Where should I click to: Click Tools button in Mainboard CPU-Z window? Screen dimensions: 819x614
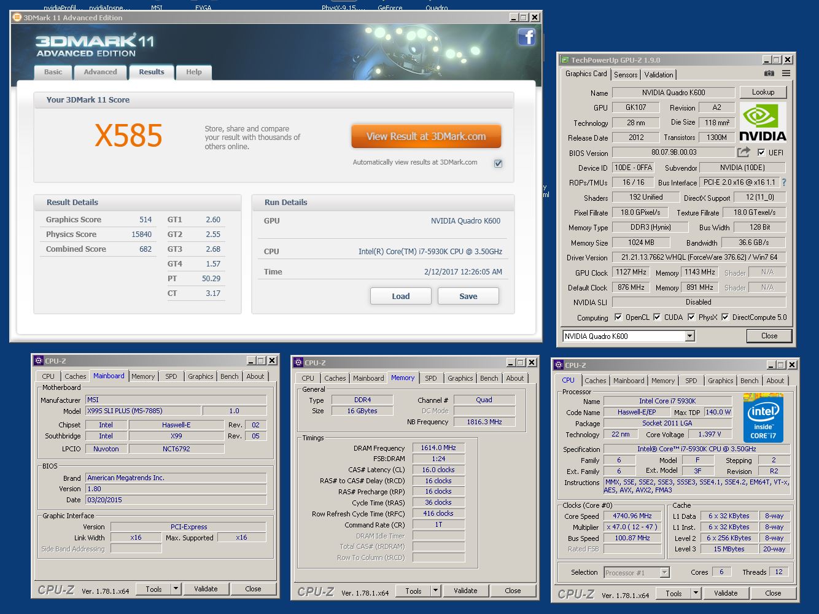154,589
